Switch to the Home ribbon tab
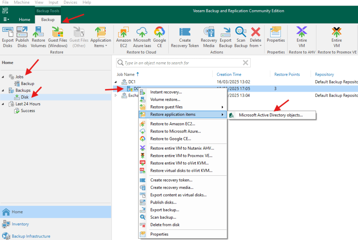 coord(24,20)
